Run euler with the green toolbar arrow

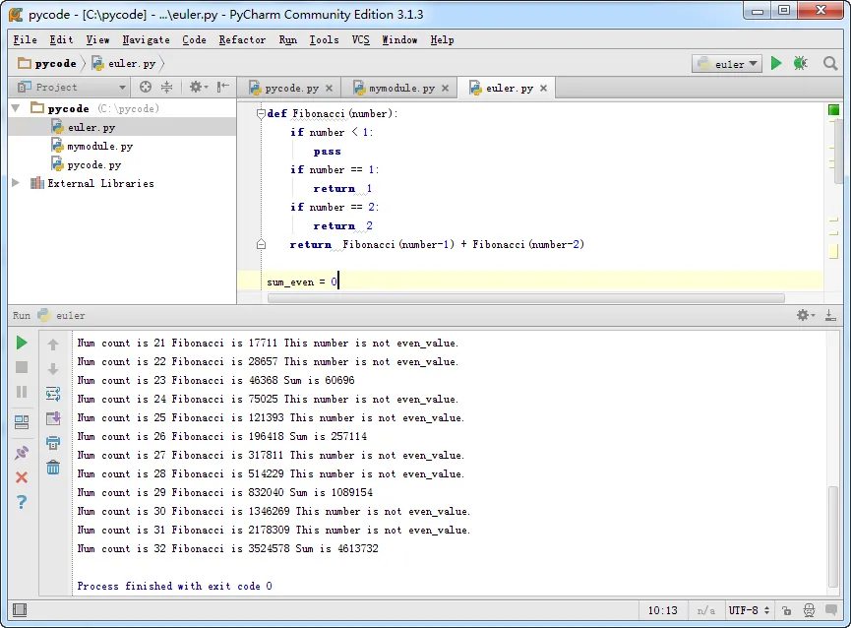[776, 64]
